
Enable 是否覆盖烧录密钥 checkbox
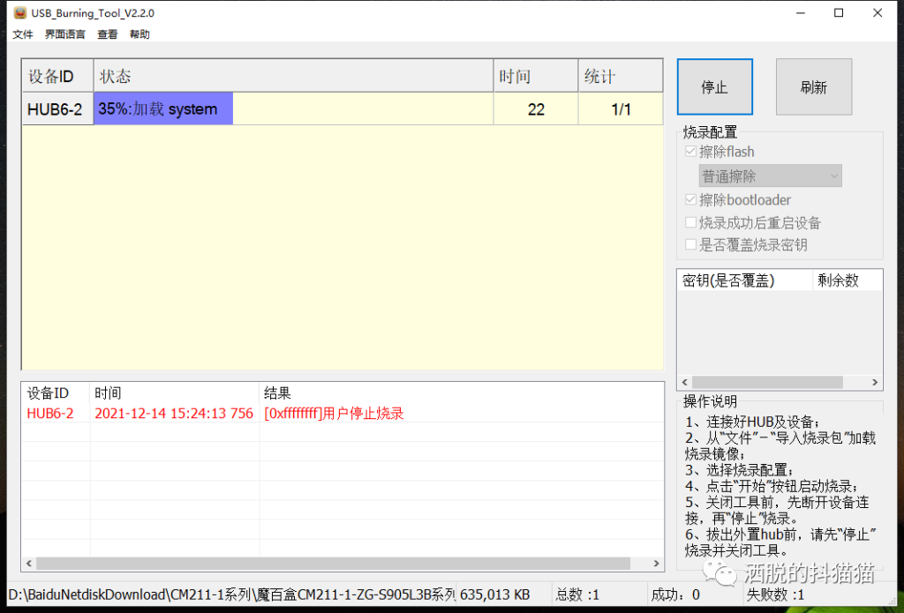(x=690, y=245)
